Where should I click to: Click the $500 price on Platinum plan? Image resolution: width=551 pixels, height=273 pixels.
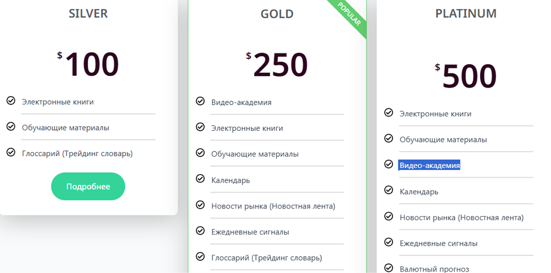(466, 76)
